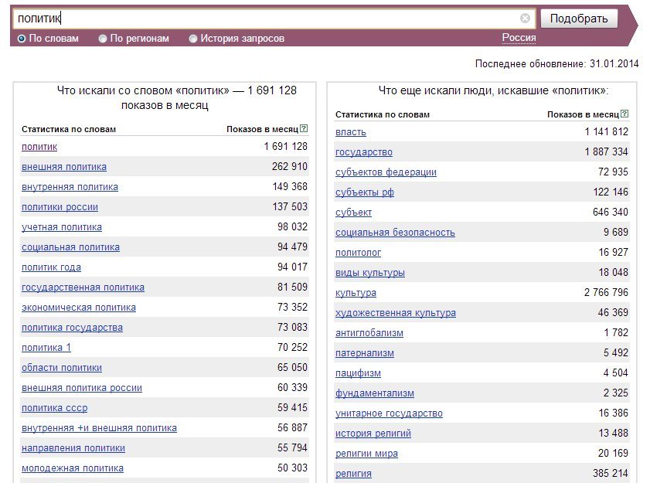Image resolution: width=650 pixels, height=483 pixels.
Task: Open the 'культура' link
Action: 356,293
